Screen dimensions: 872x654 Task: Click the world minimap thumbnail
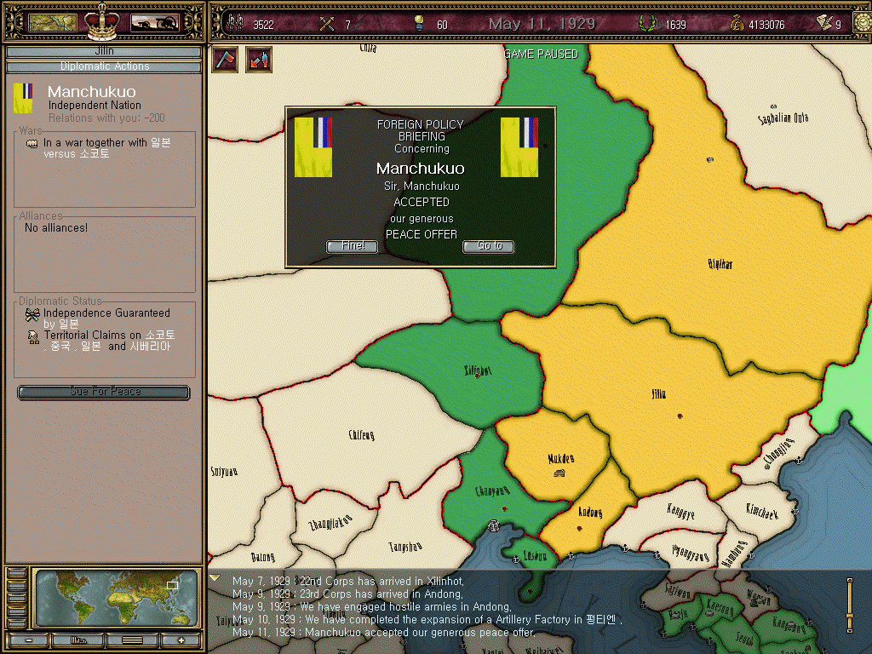[x=115, y=599]
